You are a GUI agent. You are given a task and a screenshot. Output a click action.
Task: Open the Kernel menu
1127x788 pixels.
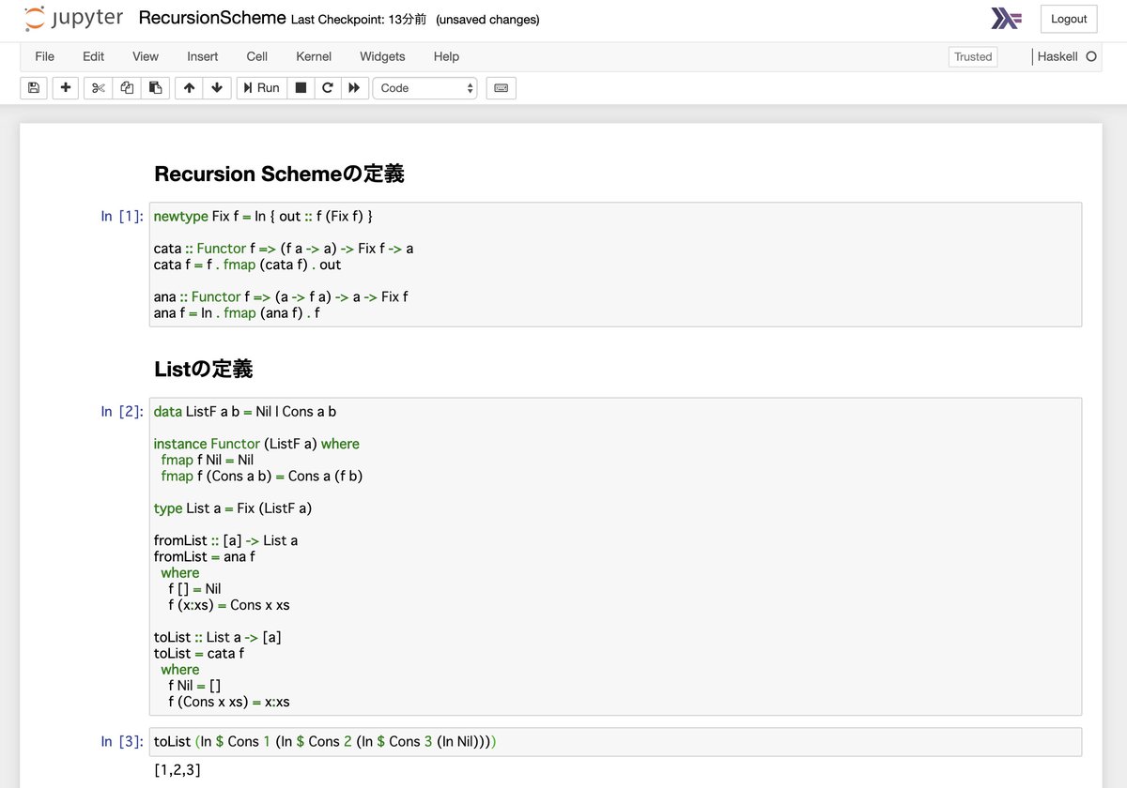coord(314,56)
